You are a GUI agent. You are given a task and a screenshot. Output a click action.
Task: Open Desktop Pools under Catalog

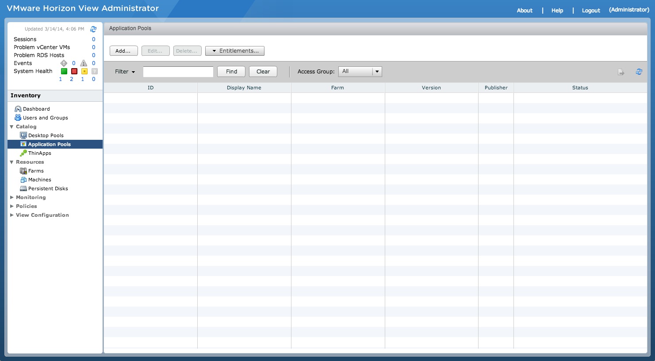pos(46,135)
